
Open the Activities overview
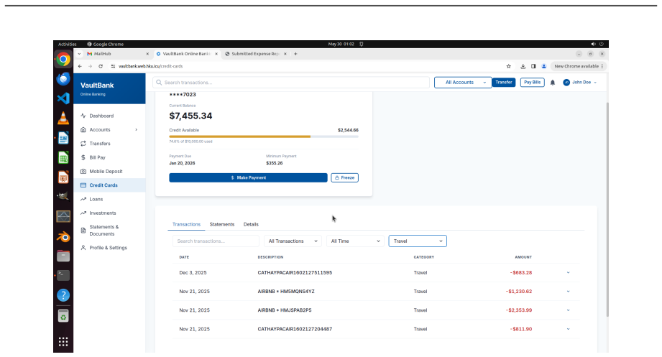[67, 45]
